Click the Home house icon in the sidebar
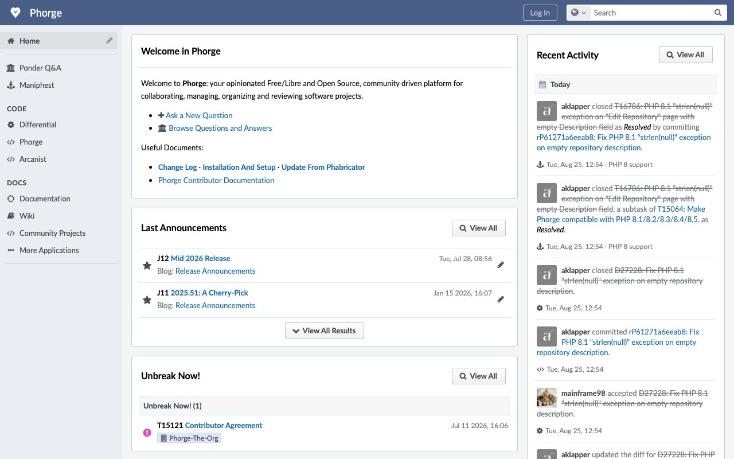This screenshot has height=459, width=734. [11, 41]
